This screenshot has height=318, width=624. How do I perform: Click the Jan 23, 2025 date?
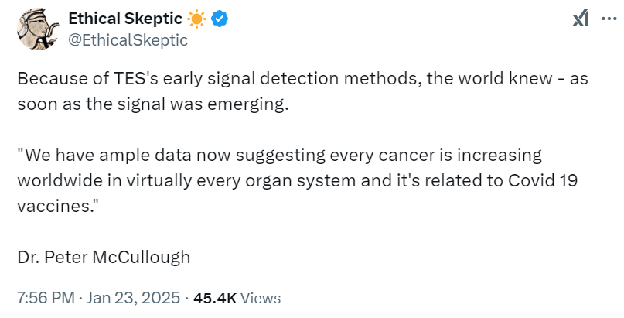[134, 298]
